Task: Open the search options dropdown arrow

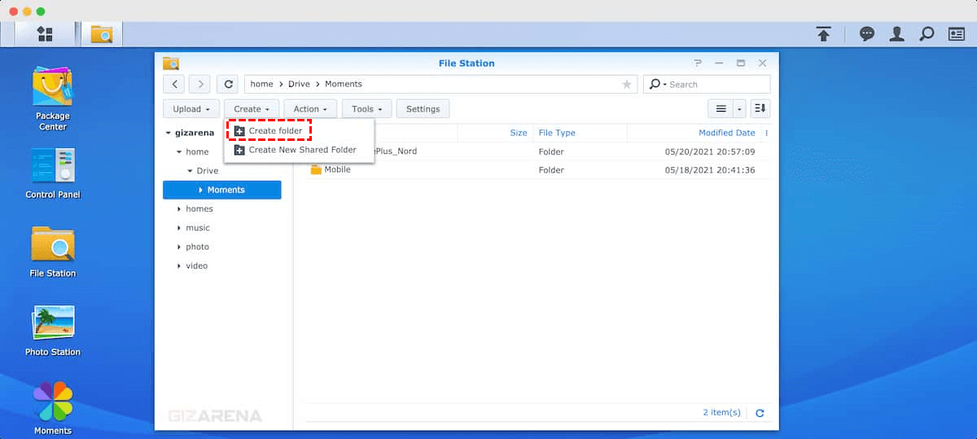Action: pos(665,85)
